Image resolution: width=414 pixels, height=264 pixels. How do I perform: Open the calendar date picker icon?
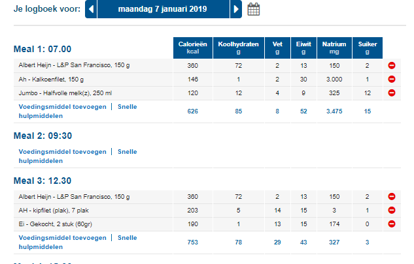click(254, 10)
